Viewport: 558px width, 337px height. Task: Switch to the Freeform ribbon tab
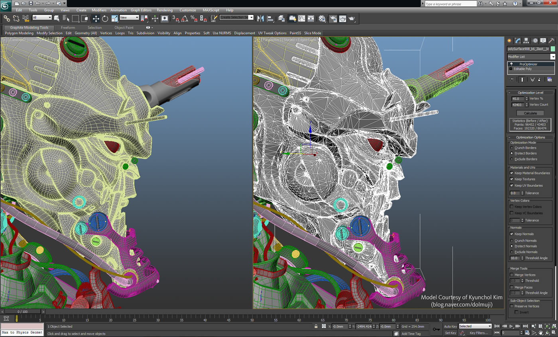pos(68,27)
